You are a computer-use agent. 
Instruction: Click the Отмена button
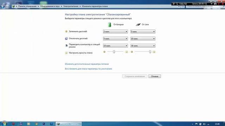tap(155, 76)
